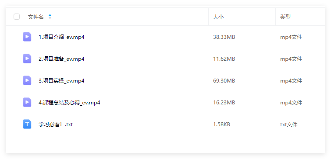Select the 69.30MB size cell
Viewport: 331px width, 159px height.
tap(224, 81)
